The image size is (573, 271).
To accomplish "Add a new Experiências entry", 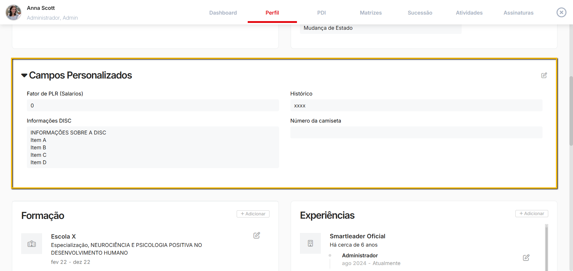I will tap(532, 214).
